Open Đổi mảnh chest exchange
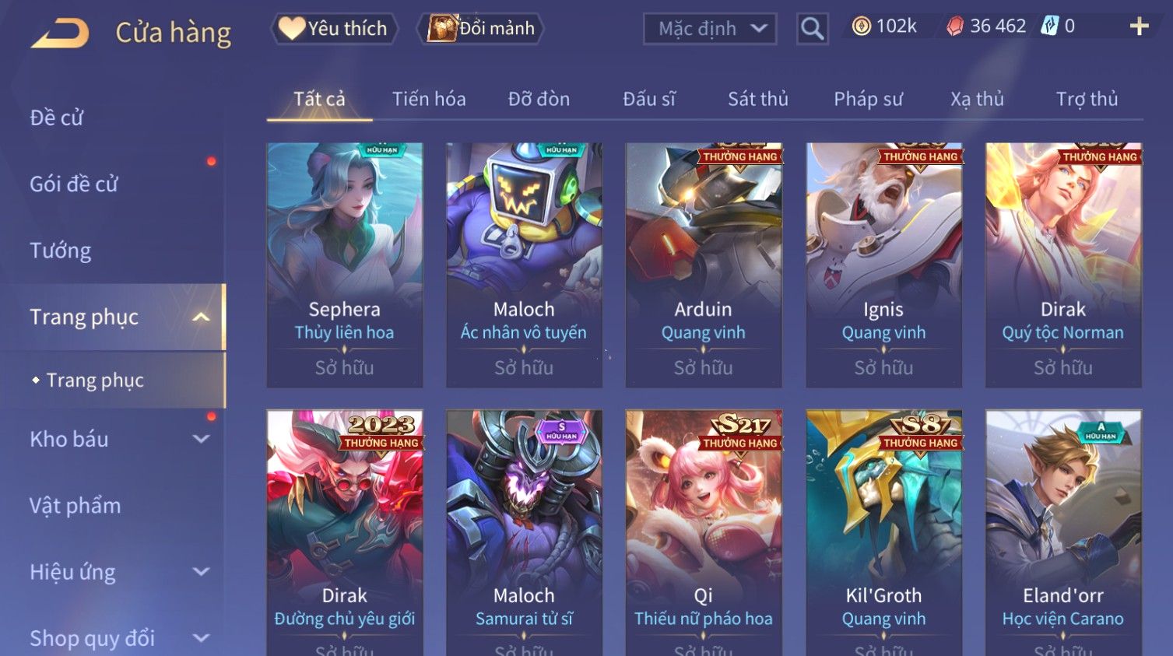 click(480, 29)
